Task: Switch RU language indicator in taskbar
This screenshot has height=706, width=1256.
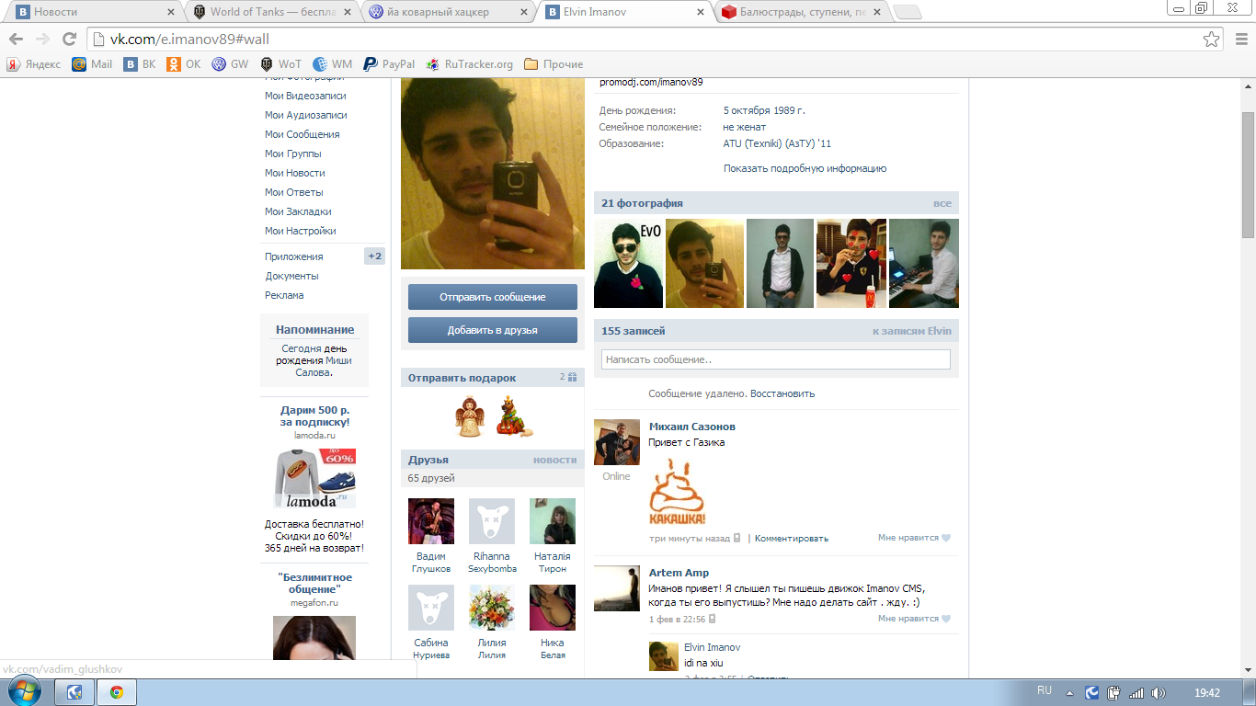Action: tap(1045, 690)
